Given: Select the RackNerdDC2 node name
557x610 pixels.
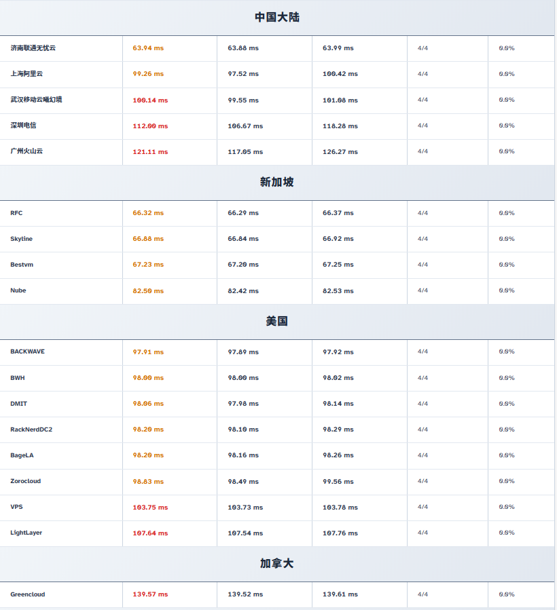Looking at the screenshot, I should tap(31, 430).
